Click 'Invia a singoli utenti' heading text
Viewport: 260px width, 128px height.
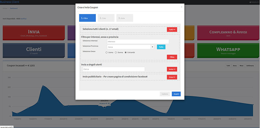tap(92, 64)
